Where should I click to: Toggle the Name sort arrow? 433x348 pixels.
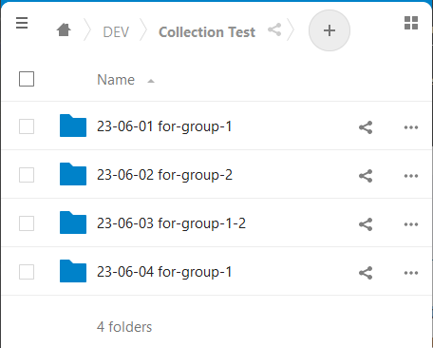pos(151,81)
